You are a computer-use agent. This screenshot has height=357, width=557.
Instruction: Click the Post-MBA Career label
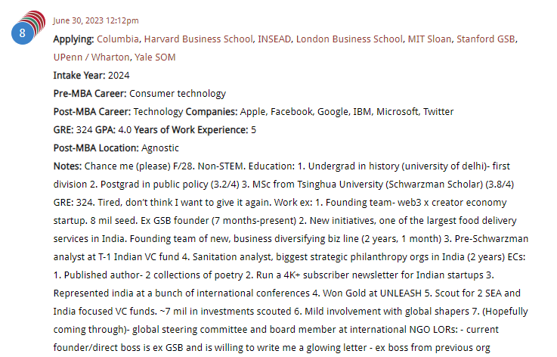(x=92, y=112)
